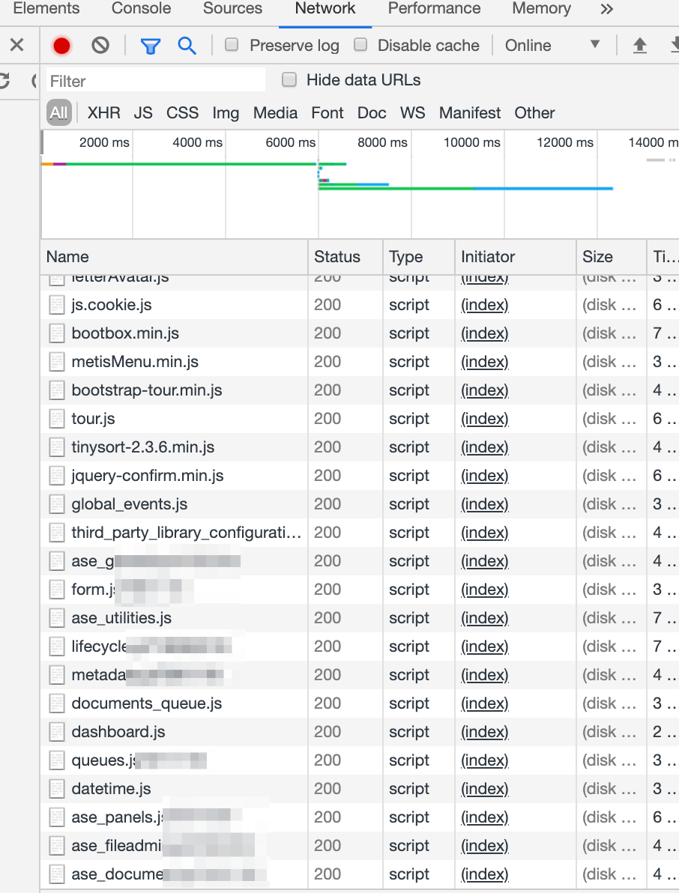Open the (index) initiator link for js.cookie.js

(485, 305)
